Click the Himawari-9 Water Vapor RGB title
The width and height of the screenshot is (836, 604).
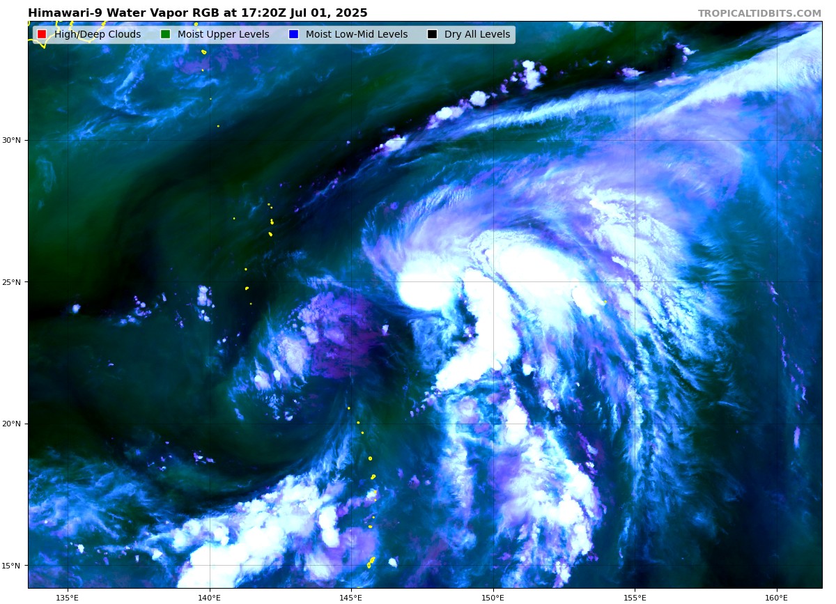click(x=198, y=13)
